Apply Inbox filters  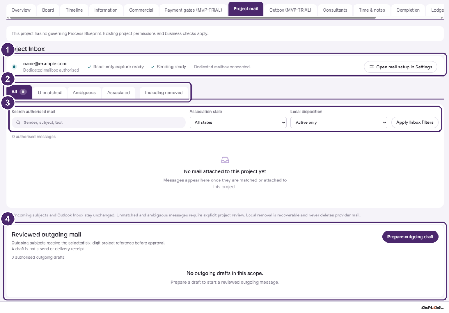click(415, 122)
